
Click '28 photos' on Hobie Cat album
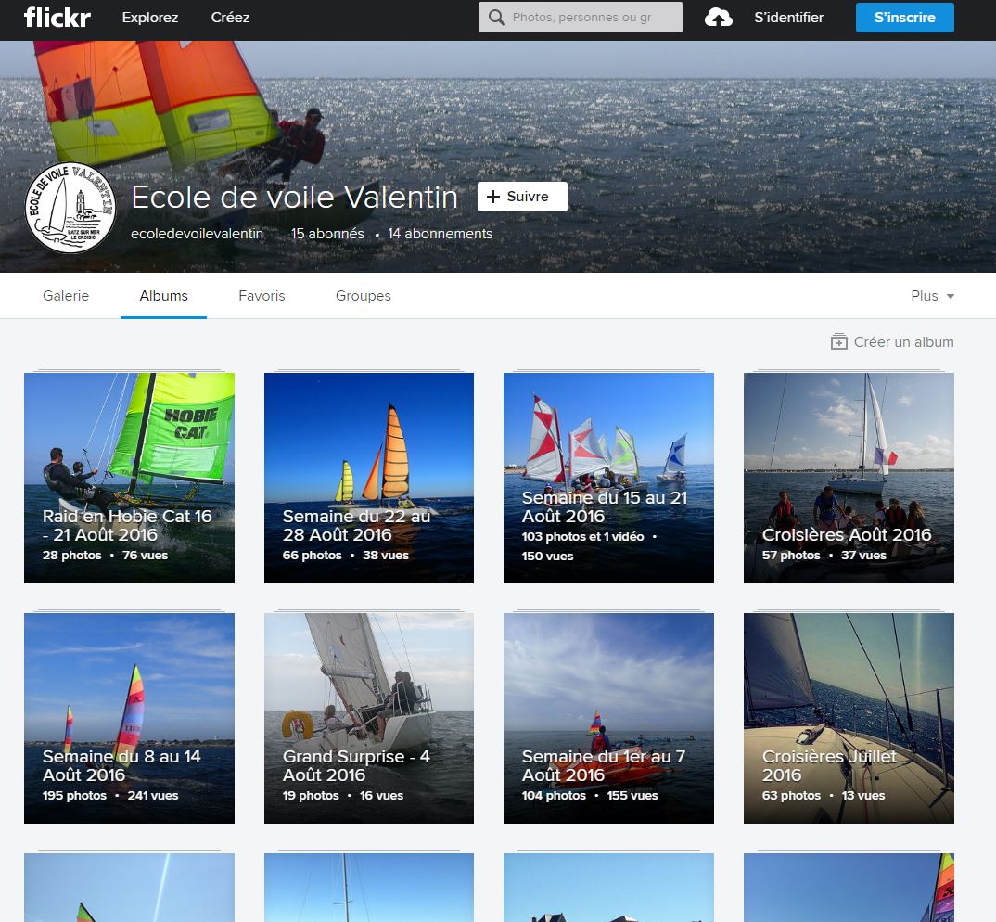pyautogui.click(x=71, y=556)
